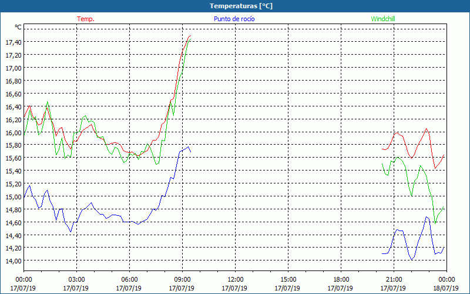The width and height of the screenshot is (470, 294).
Task: Click the green windchill dip near 23:20
Action: pyautogui.click(x=435, y=223)
